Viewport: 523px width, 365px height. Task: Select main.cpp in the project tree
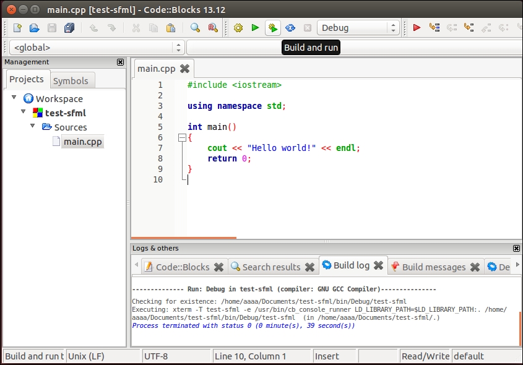83,142
